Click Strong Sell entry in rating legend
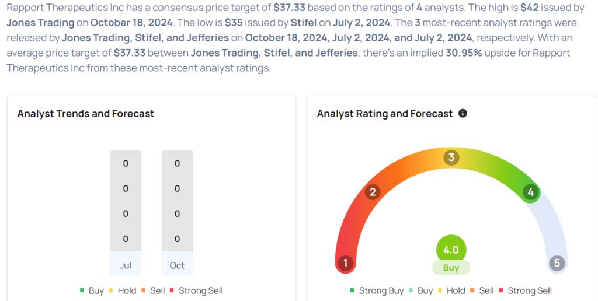 pyautogui.click(x=525, y=290)
